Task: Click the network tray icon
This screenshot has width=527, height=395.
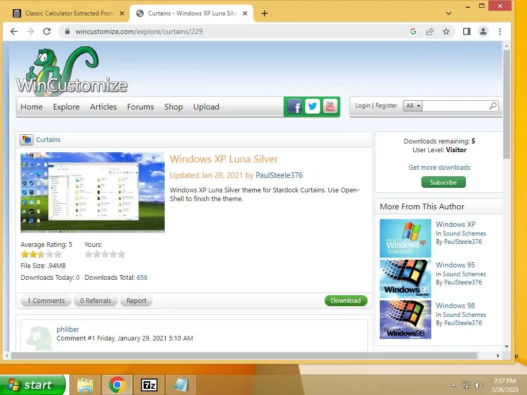Action: tap(466, 385)
